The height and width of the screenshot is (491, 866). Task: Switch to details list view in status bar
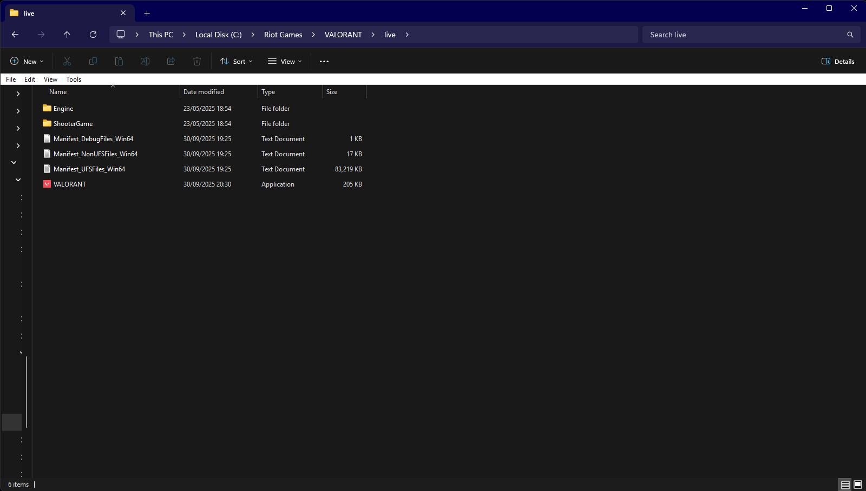point(845,485)
